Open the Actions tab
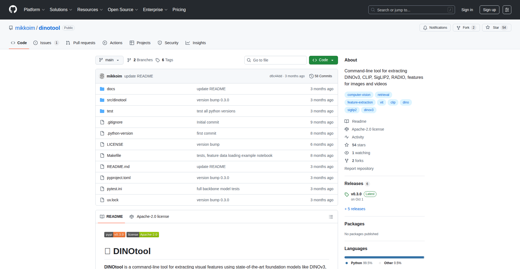This screenshot has height=269, width=520. click(113, 43)
